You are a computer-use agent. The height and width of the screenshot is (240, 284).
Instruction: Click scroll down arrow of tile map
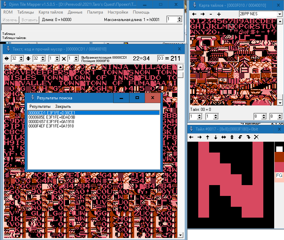click(280, 103)
